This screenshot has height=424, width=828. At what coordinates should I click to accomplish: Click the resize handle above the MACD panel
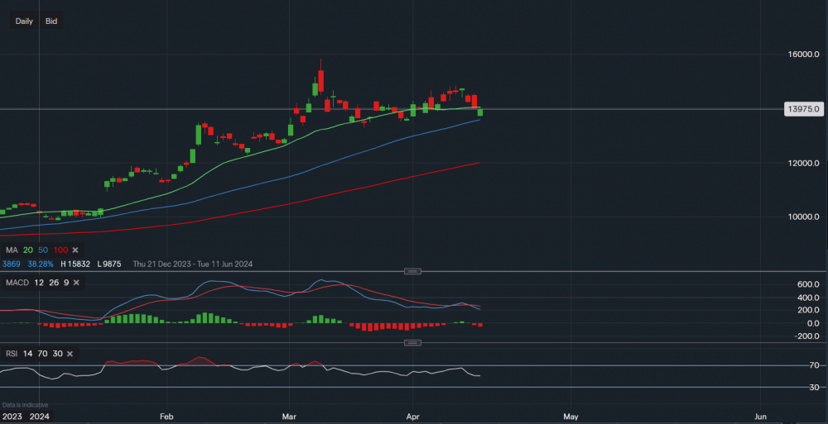click(x=413, y=271)
